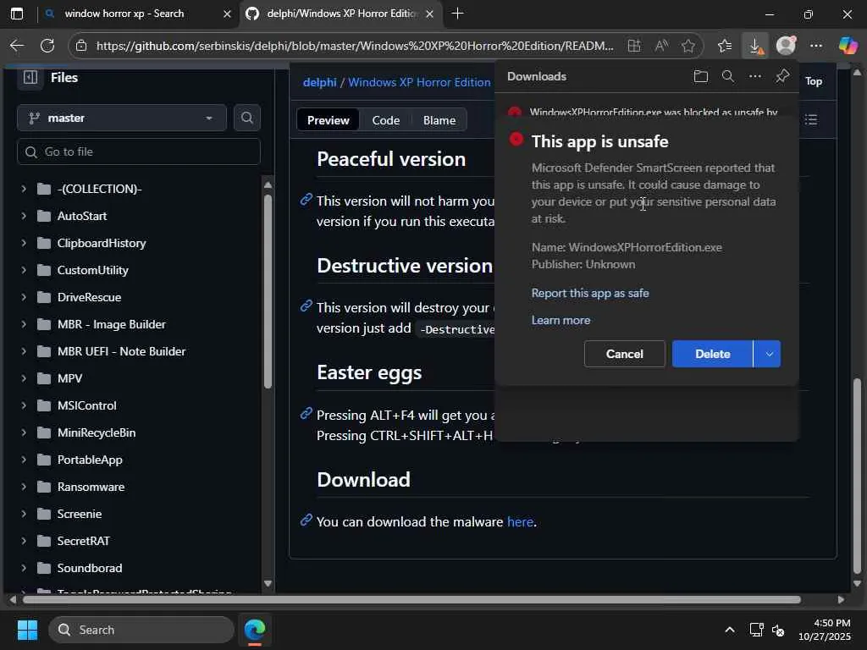Viewport: 867px width, 650px height.
Task: Open Downloads more options ellipsis
Action: point(754,76)
